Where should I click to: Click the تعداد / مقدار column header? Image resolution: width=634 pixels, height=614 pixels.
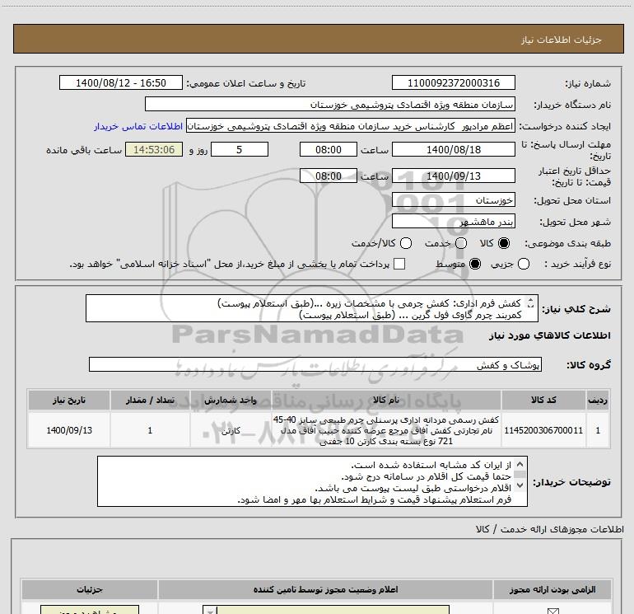tap(150, 400)
